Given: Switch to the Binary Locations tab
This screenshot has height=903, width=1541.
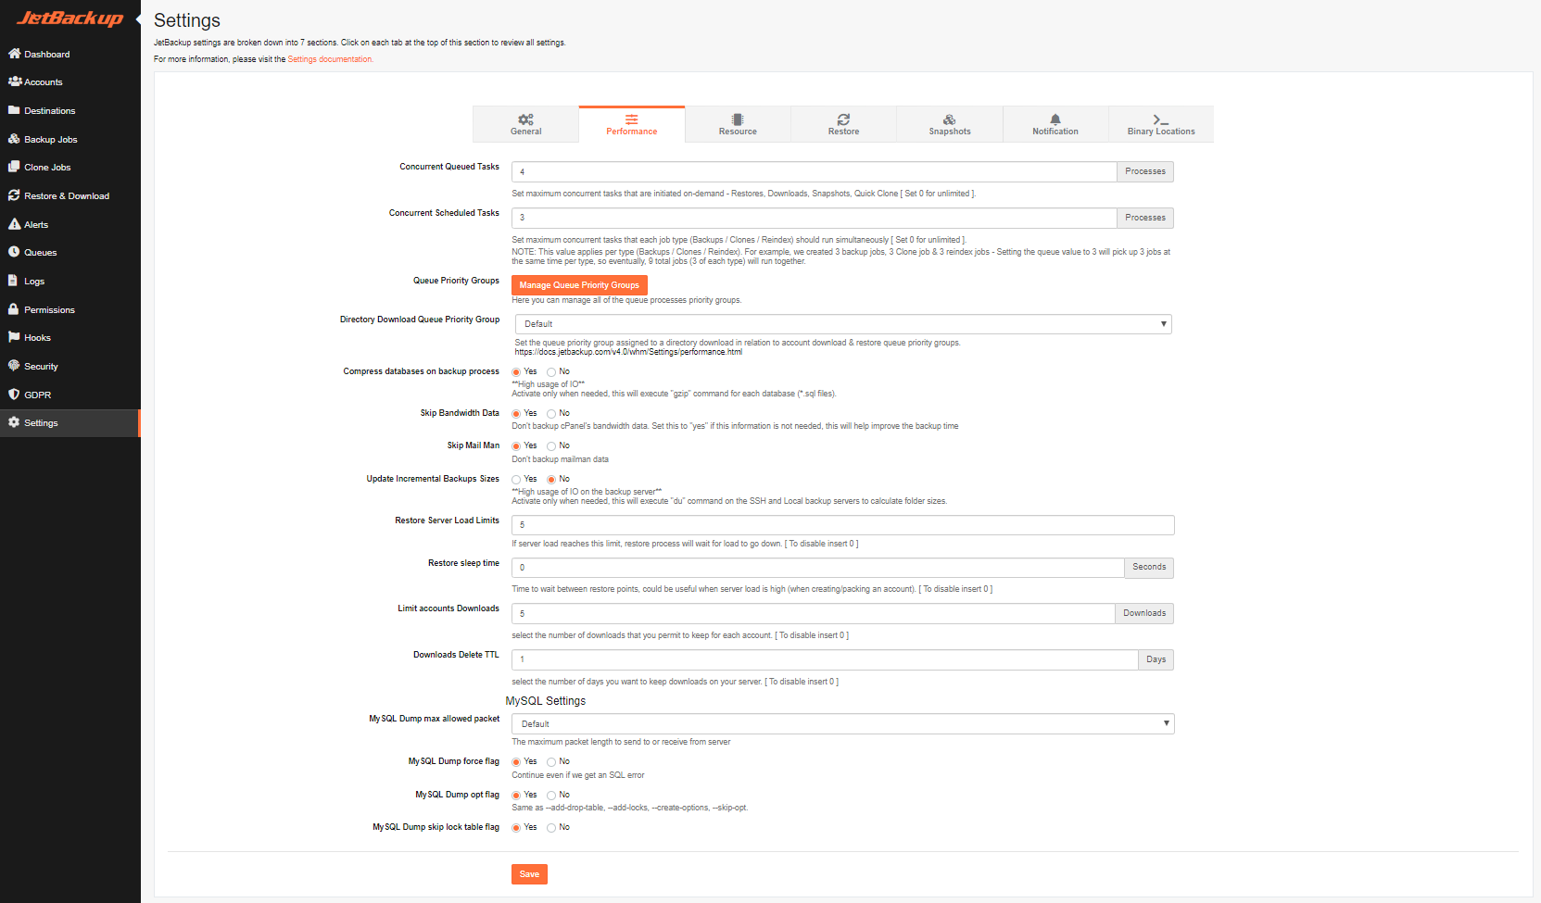Looking at the screenshot, I should tap(1161, 124).
